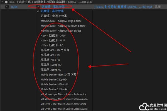Click the H.264 format link

coord(14,7)
